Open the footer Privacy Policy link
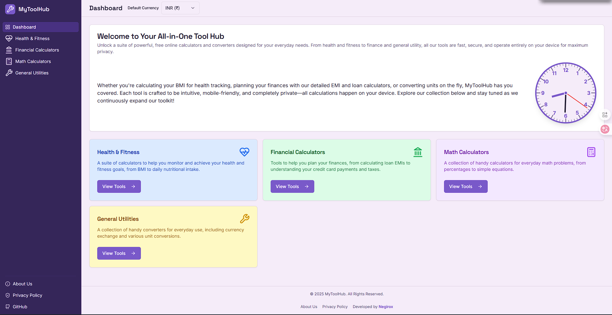The height and width of the screenshot is (315, 612). [x=335, y=307]
